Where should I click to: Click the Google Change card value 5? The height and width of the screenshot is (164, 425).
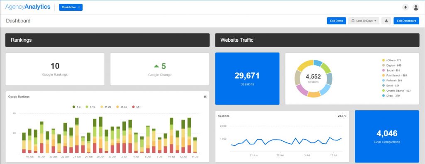pyautogui.click(x=164, y=66)
